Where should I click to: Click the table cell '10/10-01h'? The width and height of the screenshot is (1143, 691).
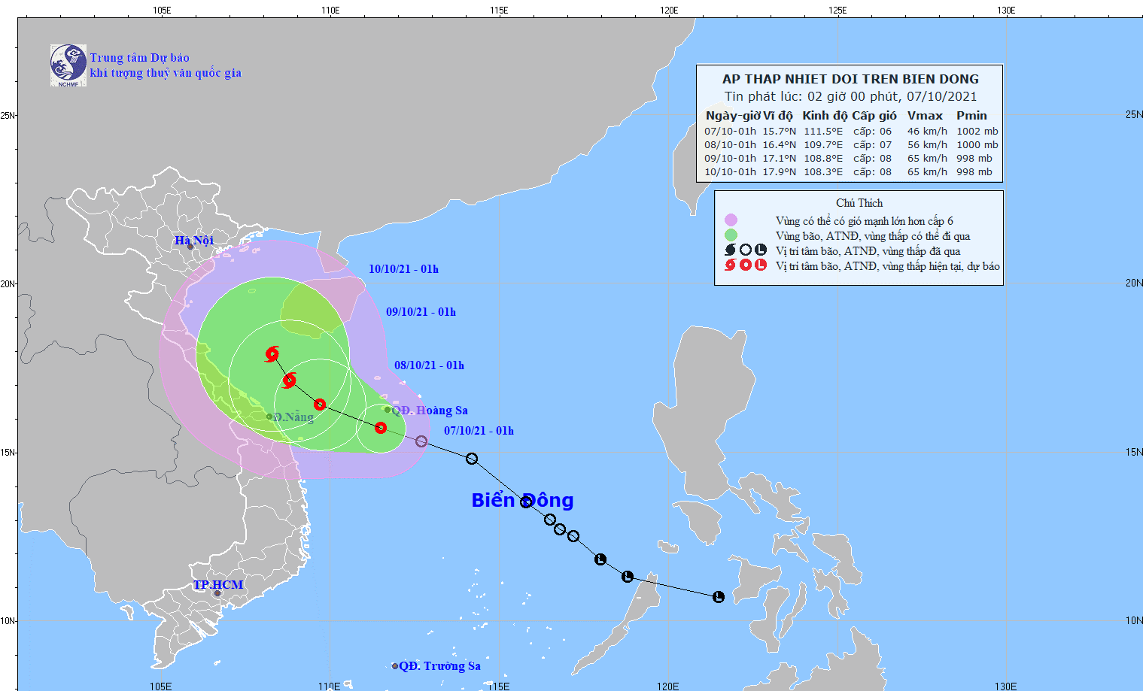[730, 172]
